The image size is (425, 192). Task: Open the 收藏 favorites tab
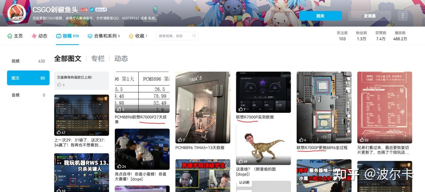[x=138, y=36]
